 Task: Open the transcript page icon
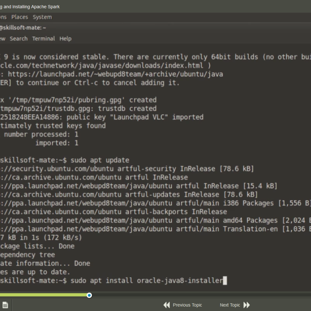coord(5,305)
